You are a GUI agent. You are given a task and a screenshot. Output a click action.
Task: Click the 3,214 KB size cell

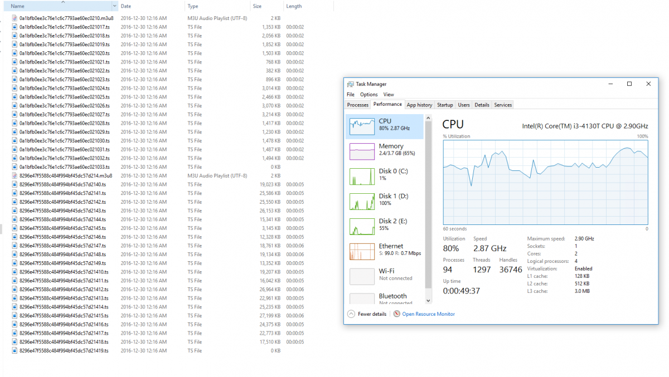point(271,114)
